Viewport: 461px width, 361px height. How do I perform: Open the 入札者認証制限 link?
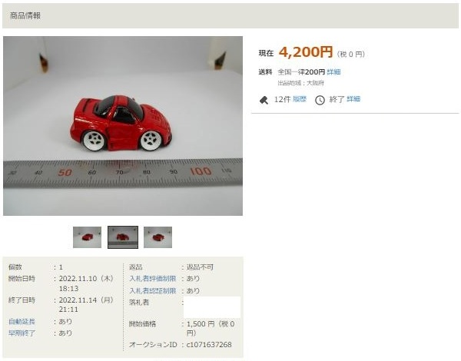tap(153, 291)
